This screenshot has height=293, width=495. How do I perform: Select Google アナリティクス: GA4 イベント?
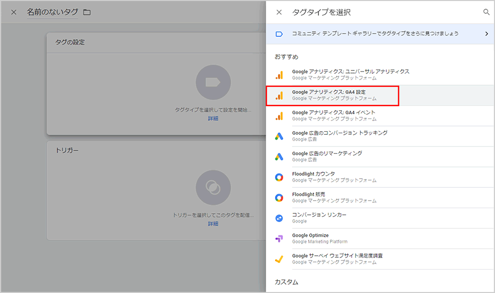tap(380, 116)
